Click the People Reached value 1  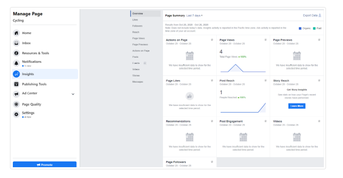221,93
